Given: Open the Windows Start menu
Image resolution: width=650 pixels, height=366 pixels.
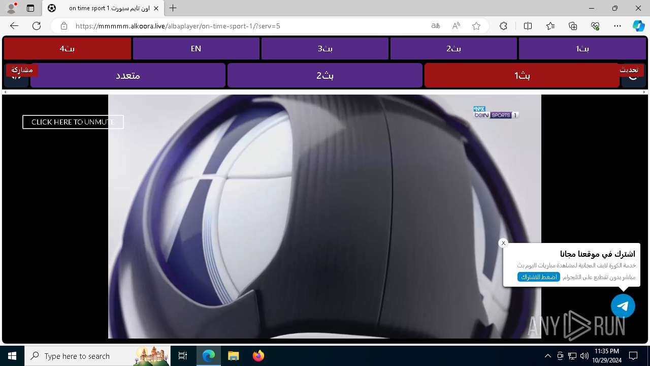Looking at the screenshot, I should click(x=12, y=356).
